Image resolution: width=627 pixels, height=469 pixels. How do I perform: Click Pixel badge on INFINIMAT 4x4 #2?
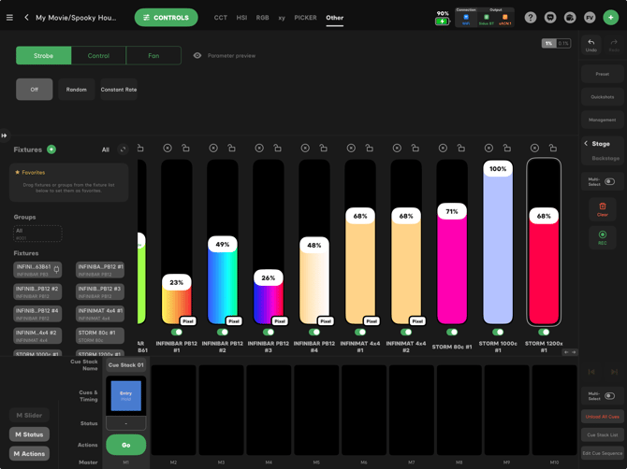tap(417, 320)
